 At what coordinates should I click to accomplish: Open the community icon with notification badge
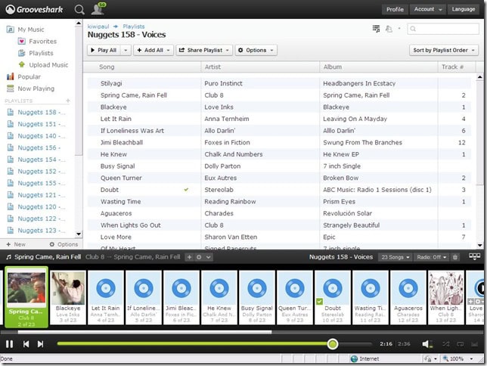[98, 9]
